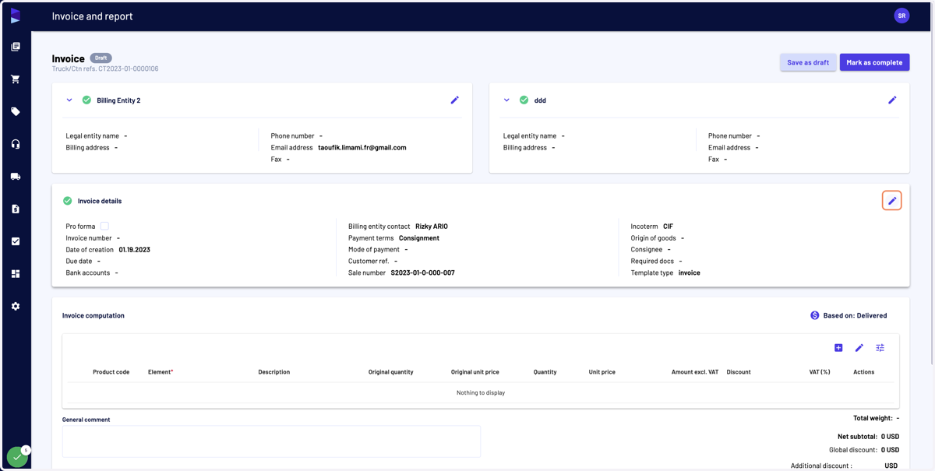Click the Incoterm value CIF
Image resolution: width=935 pixels, height=471 pixels.
(x=669, y=227)
